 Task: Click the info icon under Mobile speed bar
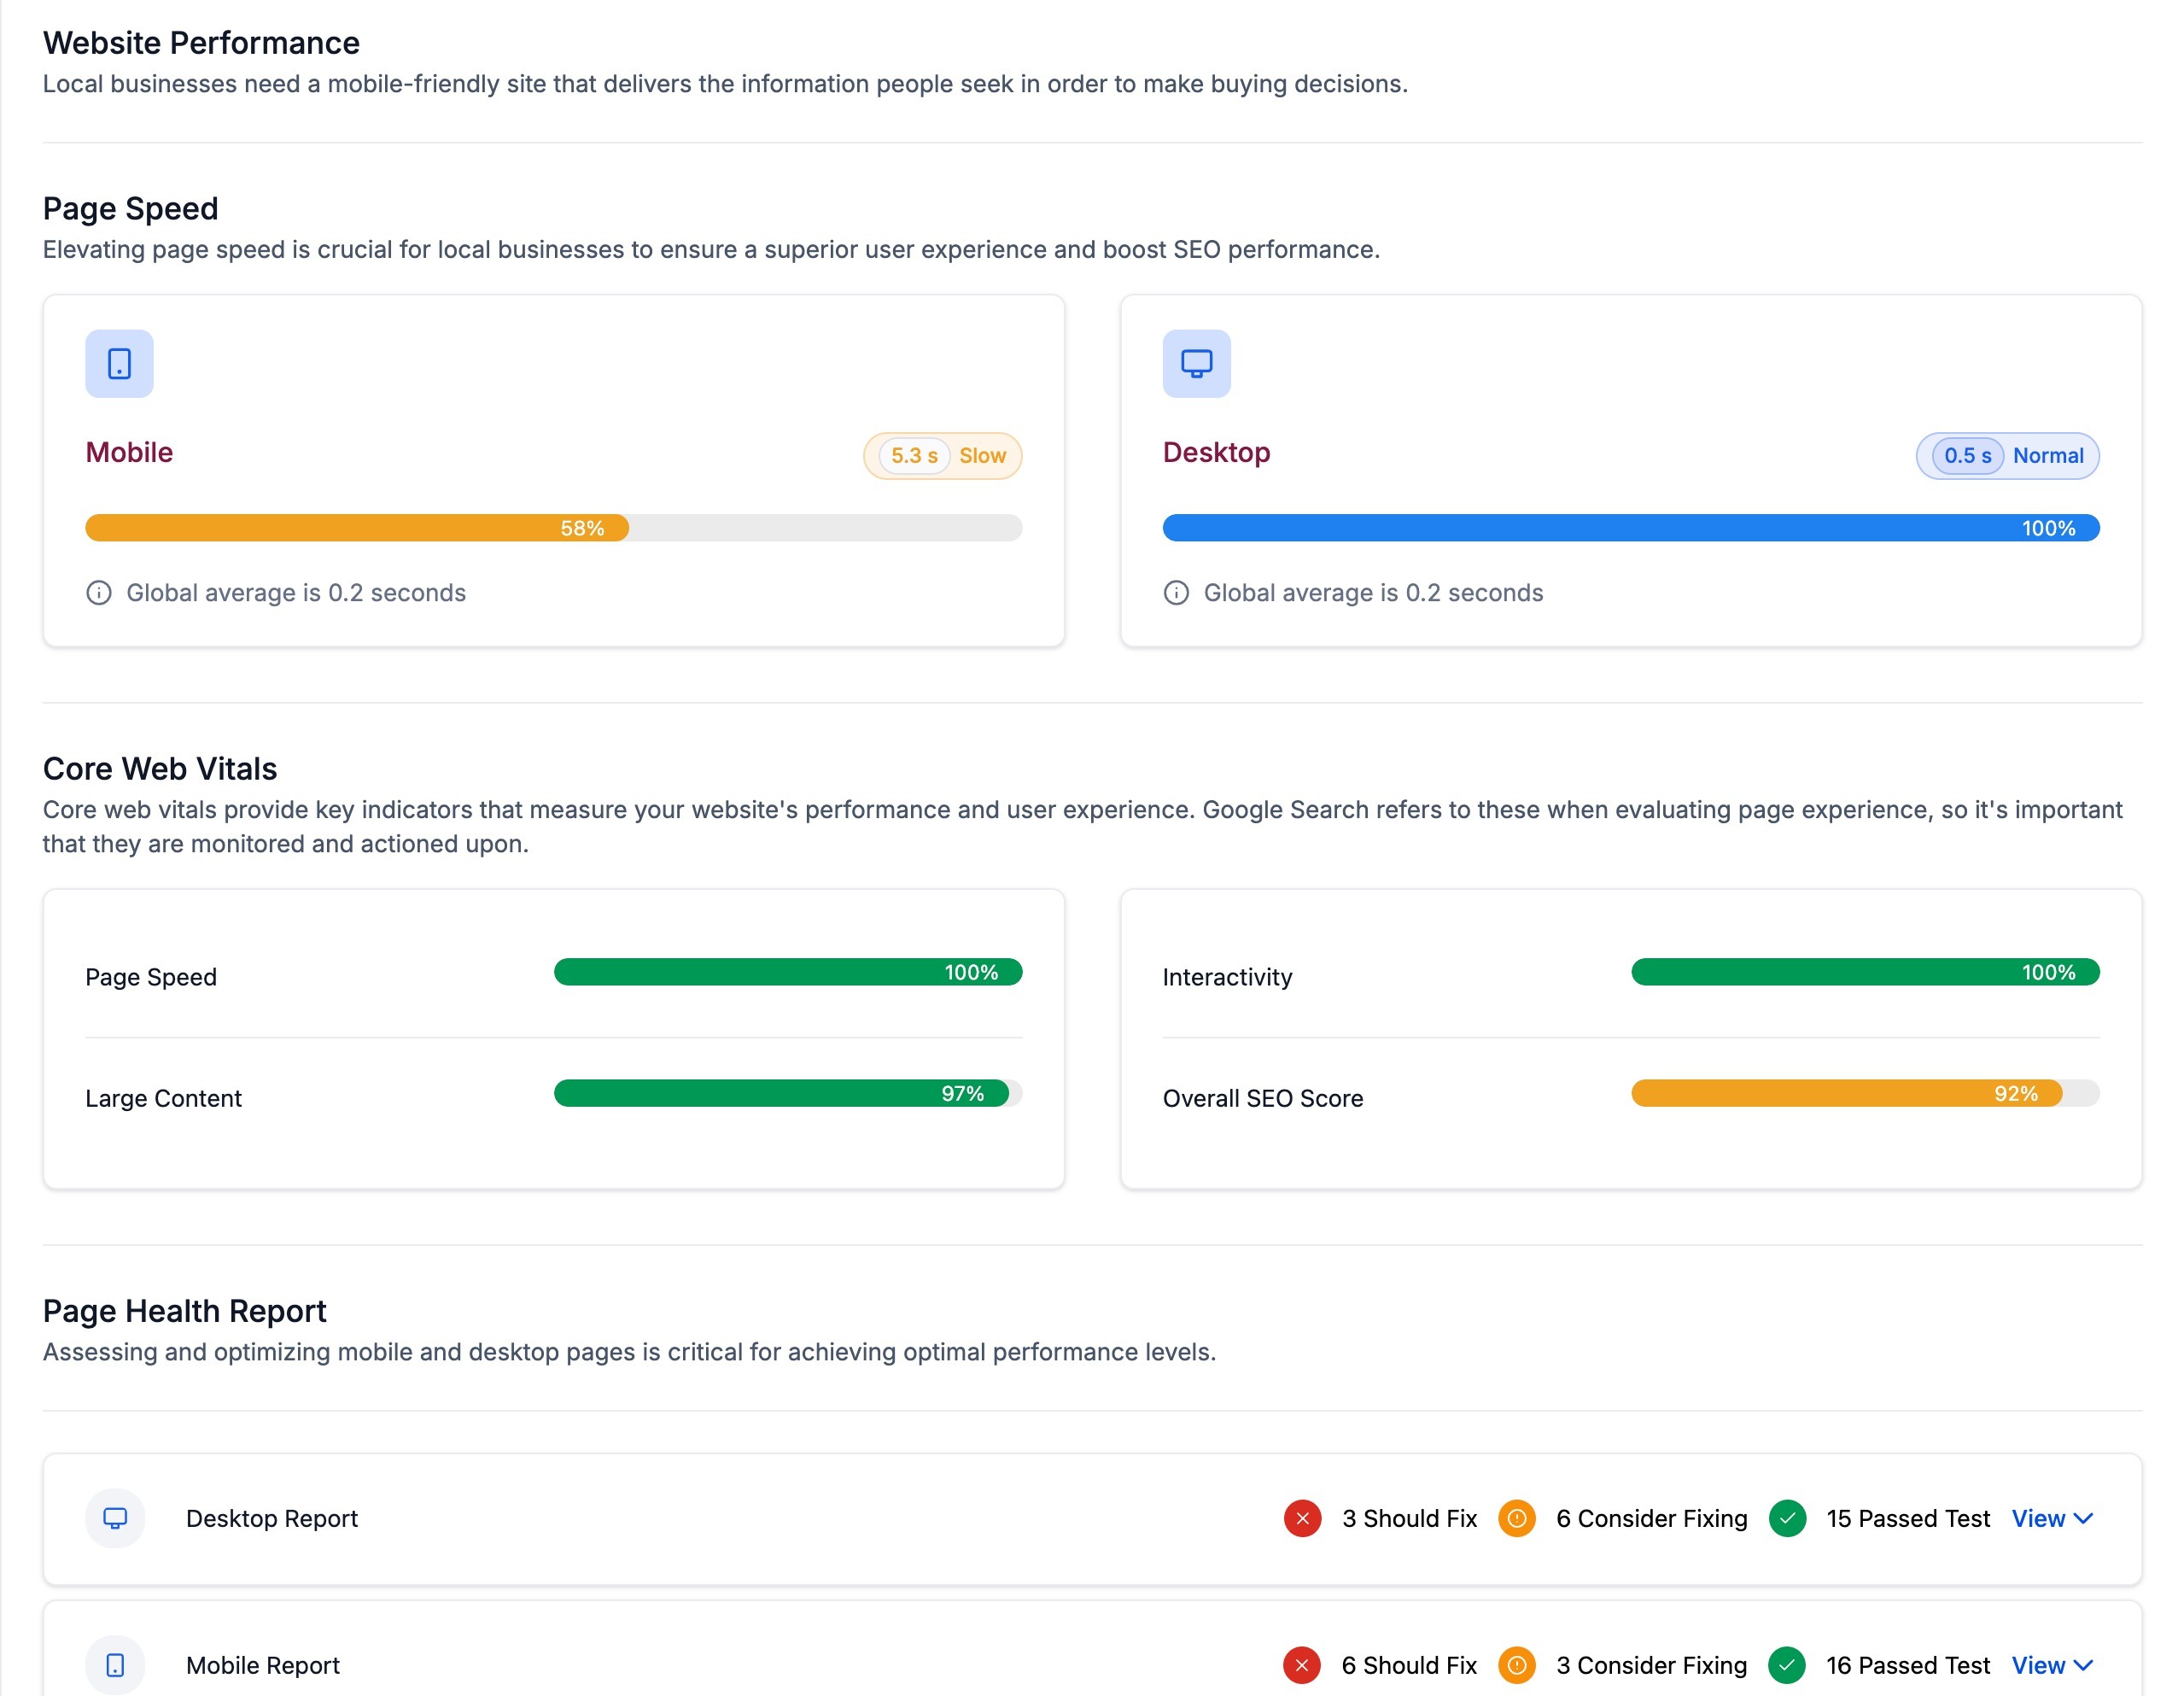click(x=99, y=593)
